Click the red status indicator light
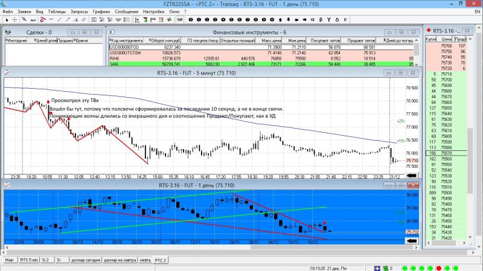The width and height of the screenshot is (483, 271). 439,268
